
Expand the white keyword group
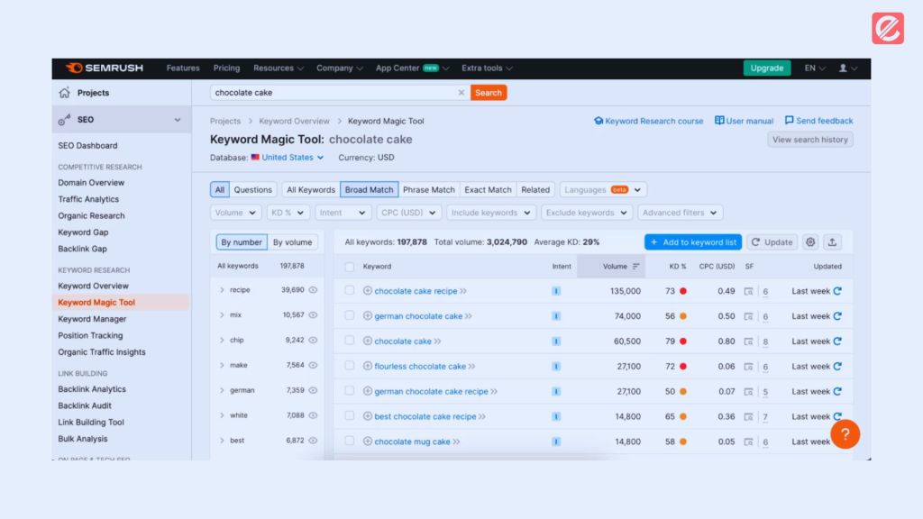(x=222, y=415)
